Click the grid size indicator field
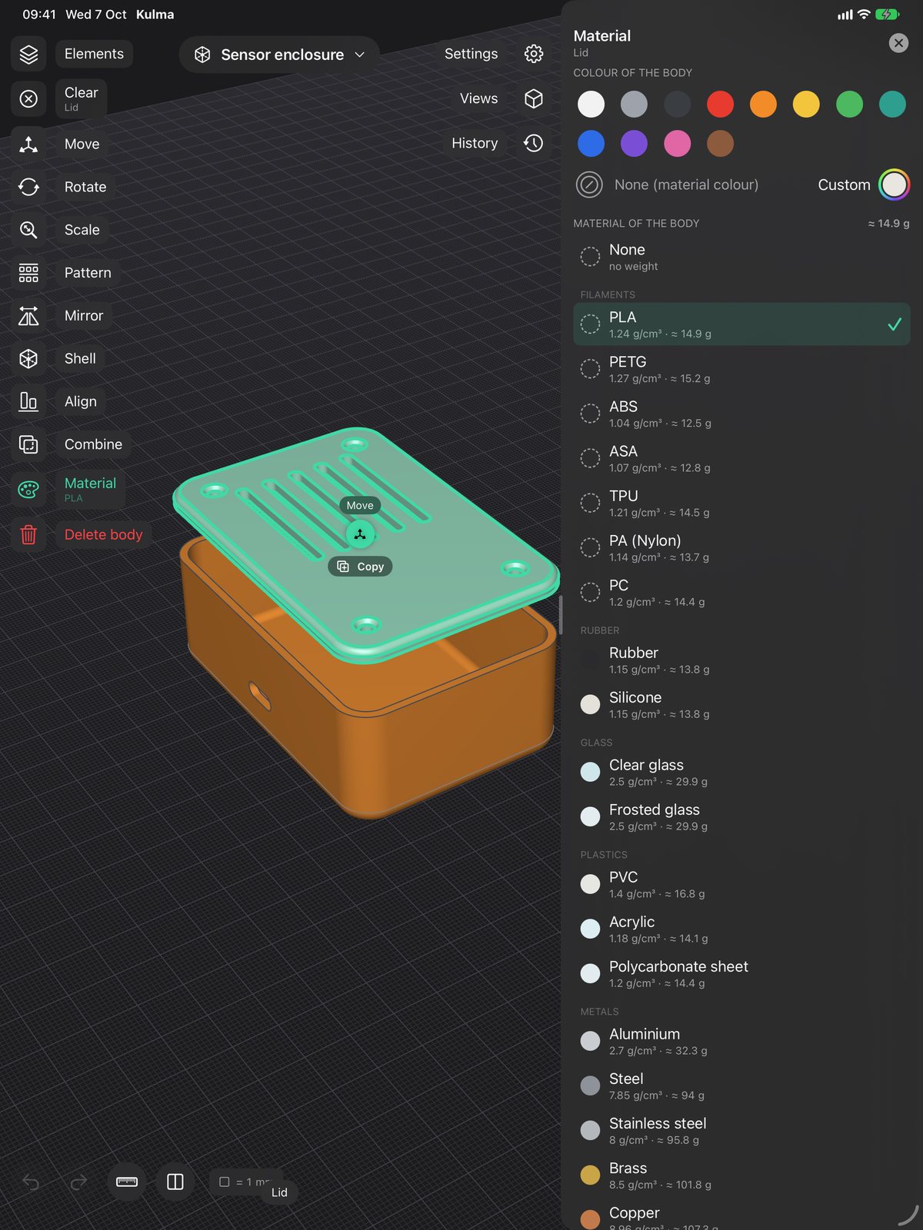This screenshot has height=1230, width=923. pyautogui.click(x=246, y=1182)
